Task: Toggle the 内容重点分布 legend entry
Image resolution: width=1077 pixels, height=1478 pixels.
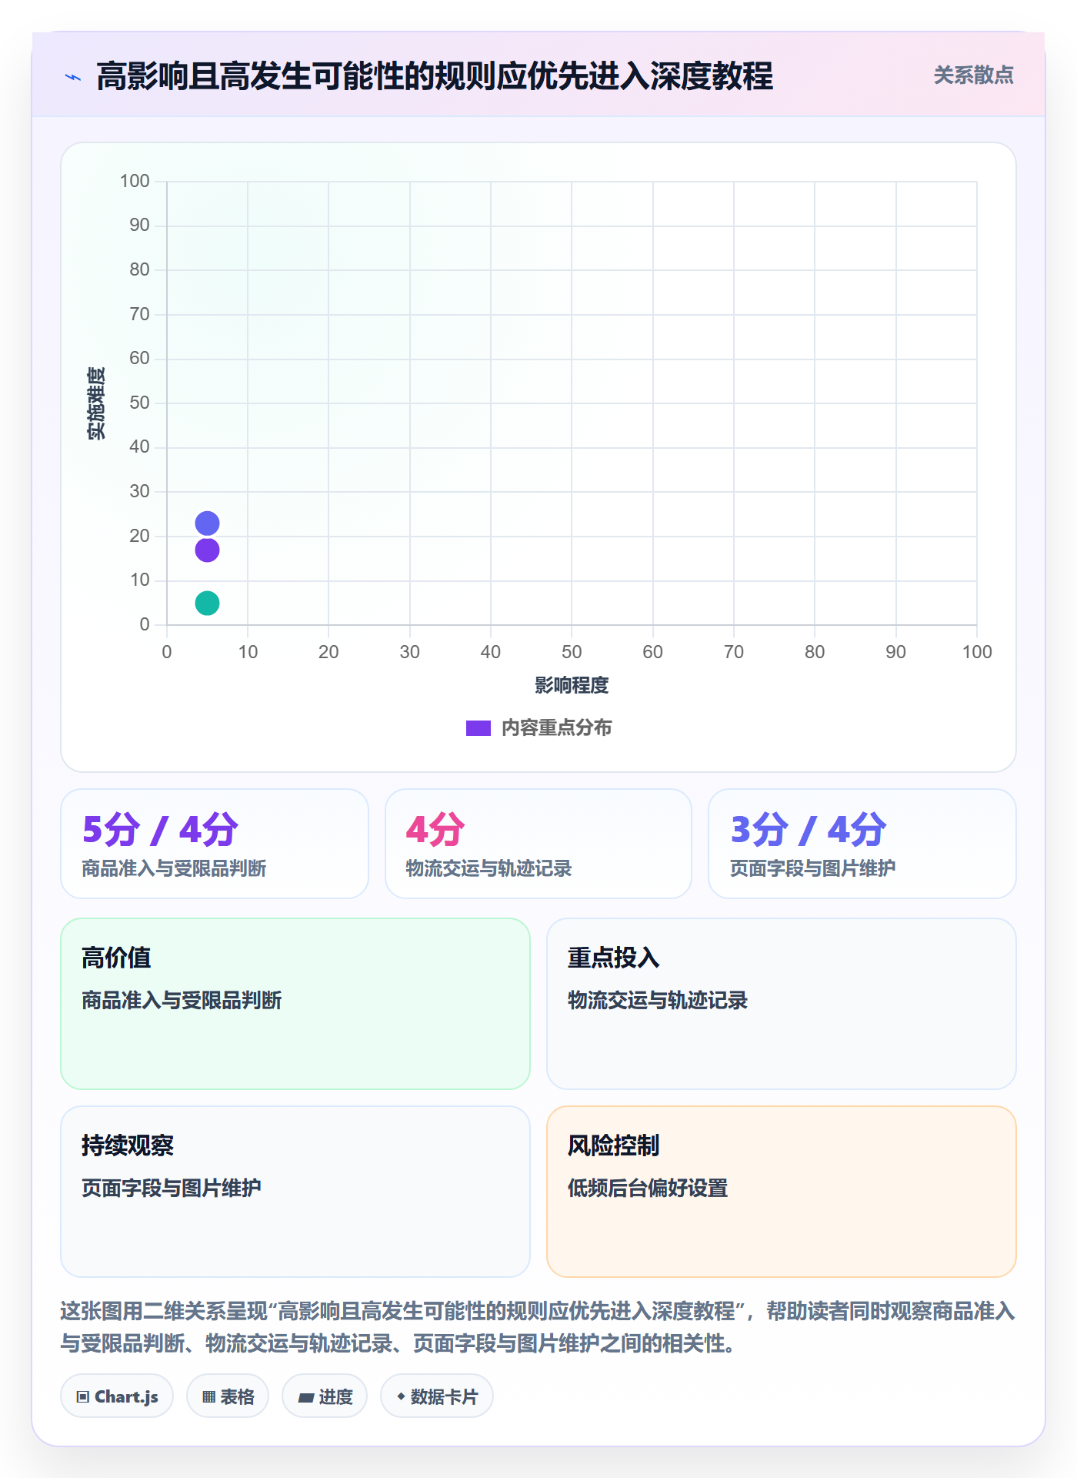Action: pos(538,727)
